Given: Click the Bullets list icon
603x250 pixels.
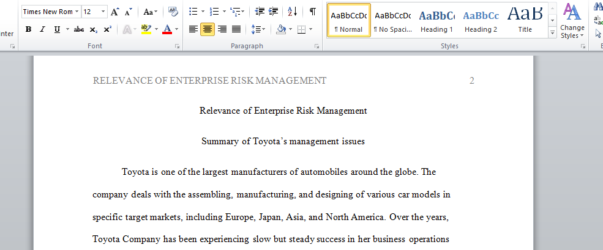Looking at the screenshot, I should 193,12.
